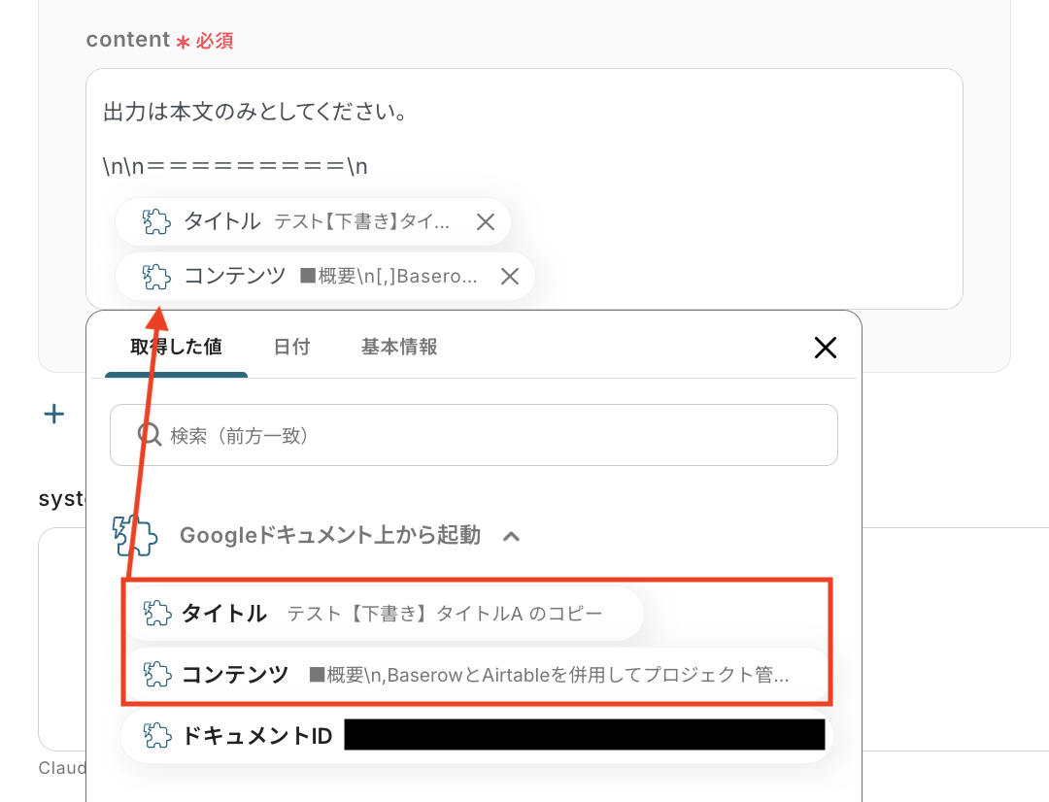This screenshot has width=1049, height=802.
Task: Remove the タイトル variable chip
Action: tap(485, 221)
